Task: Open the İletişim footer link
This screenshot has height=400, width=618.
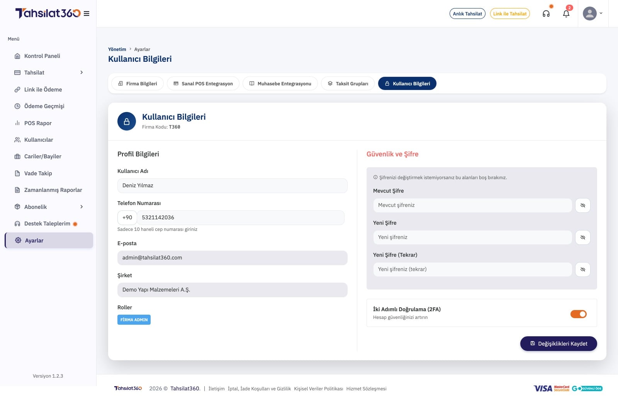Action: (216, 389)
